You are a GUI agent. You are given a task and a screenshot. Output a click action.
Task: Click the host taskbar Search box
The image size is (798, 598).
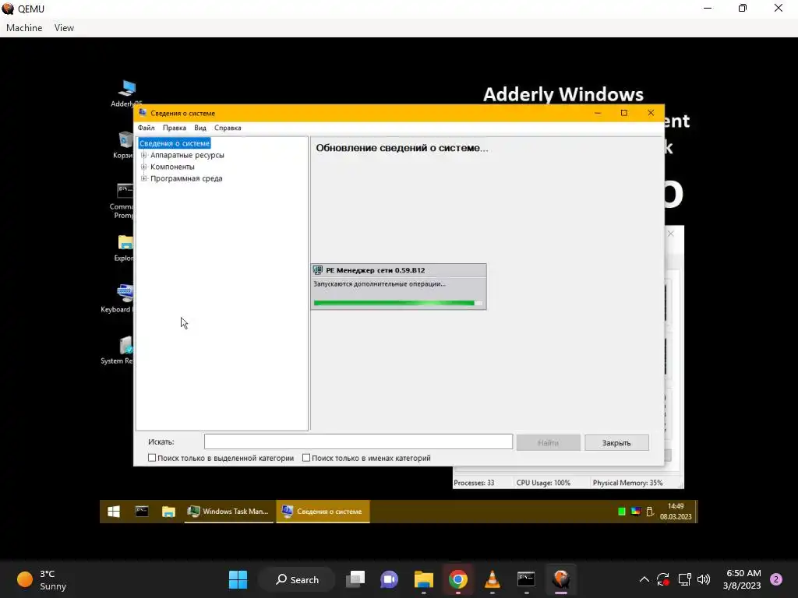[x=297, y=579]
